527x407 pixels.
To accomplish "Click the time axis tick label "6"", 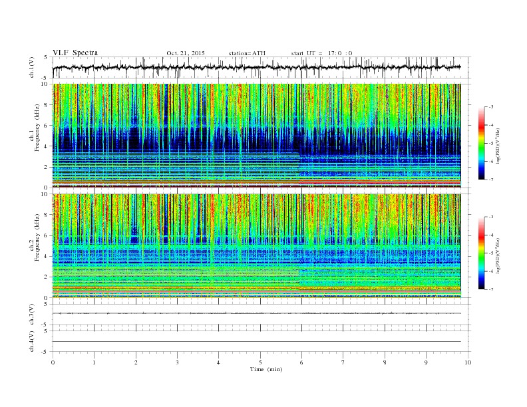I will (301, 362).
